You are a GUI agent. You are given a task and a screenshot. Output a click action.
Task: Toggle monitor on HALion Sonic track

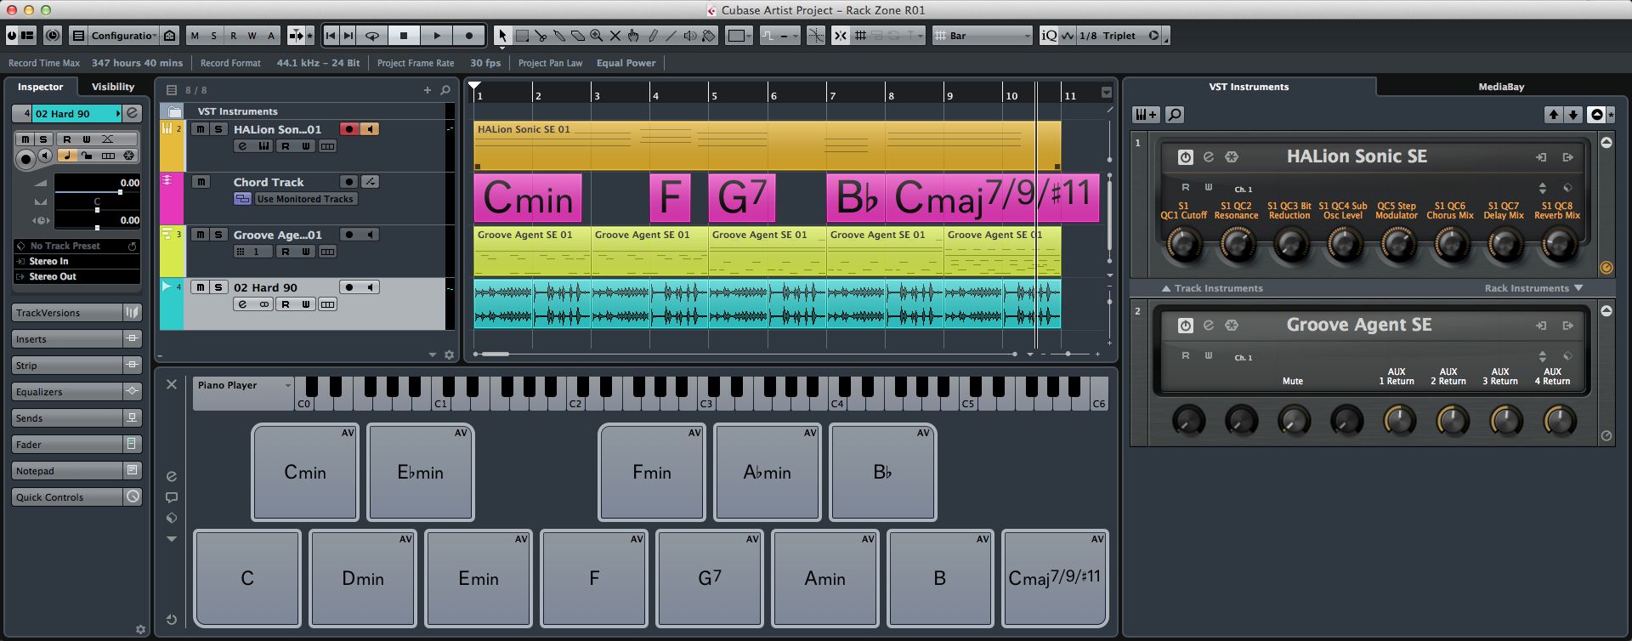pos(370,129)
